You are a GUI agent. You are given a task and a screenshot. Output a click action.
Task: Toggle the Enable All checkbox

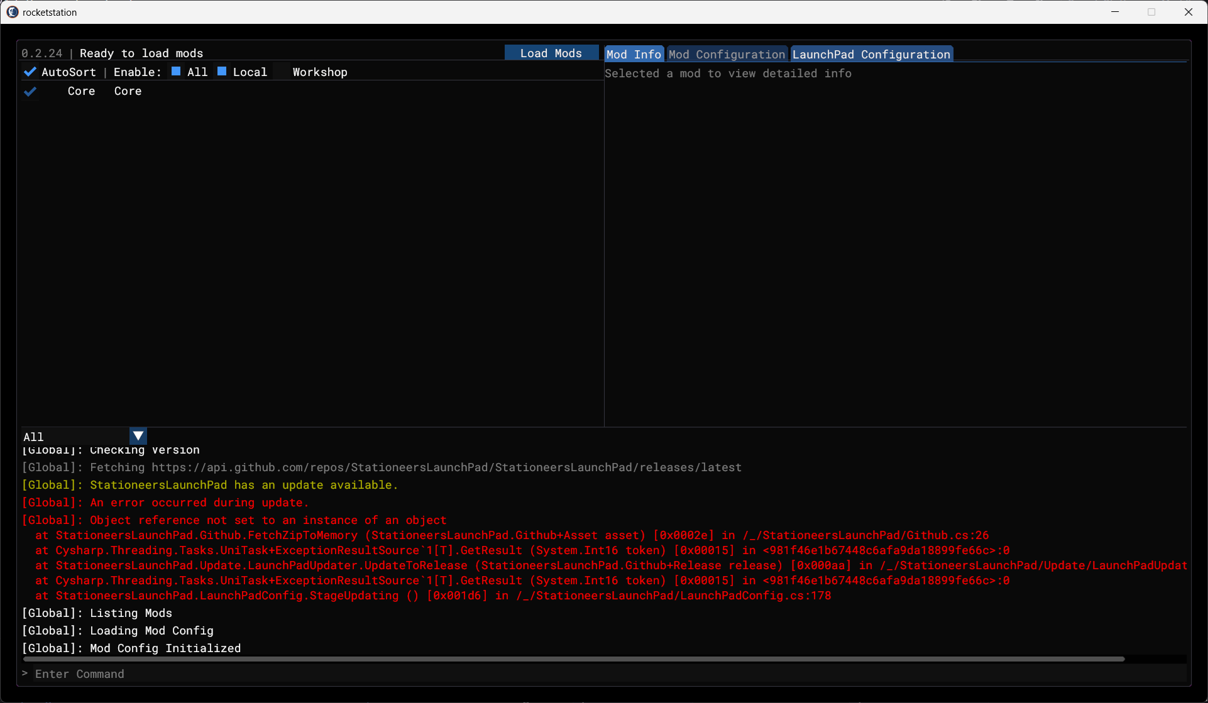[176, 72]
